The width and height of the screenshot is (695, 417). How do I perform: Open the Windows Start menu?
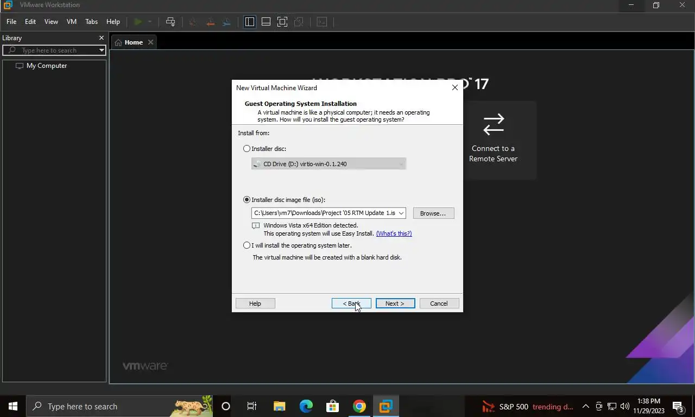(13, 406)
